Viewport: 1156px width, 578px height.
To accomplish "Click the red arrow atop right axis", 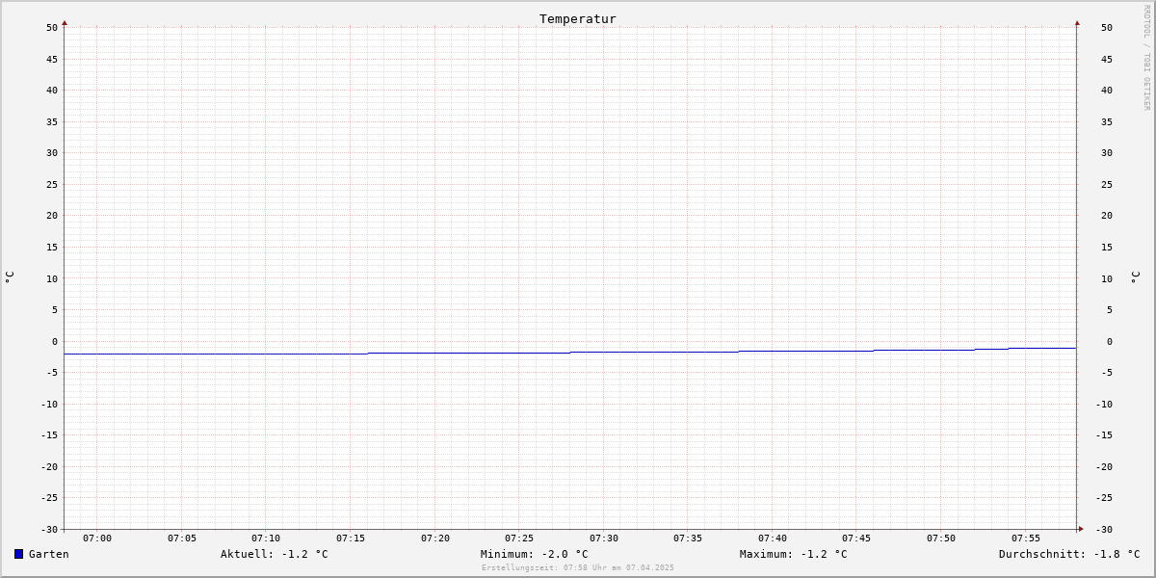I will pos(1077,22).
